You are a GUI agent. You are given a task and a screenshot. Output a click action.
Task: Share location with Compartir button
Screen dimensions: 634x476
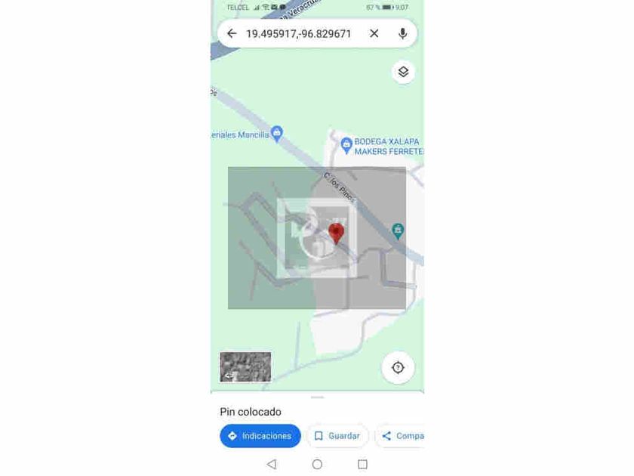(x=400, y=436)
